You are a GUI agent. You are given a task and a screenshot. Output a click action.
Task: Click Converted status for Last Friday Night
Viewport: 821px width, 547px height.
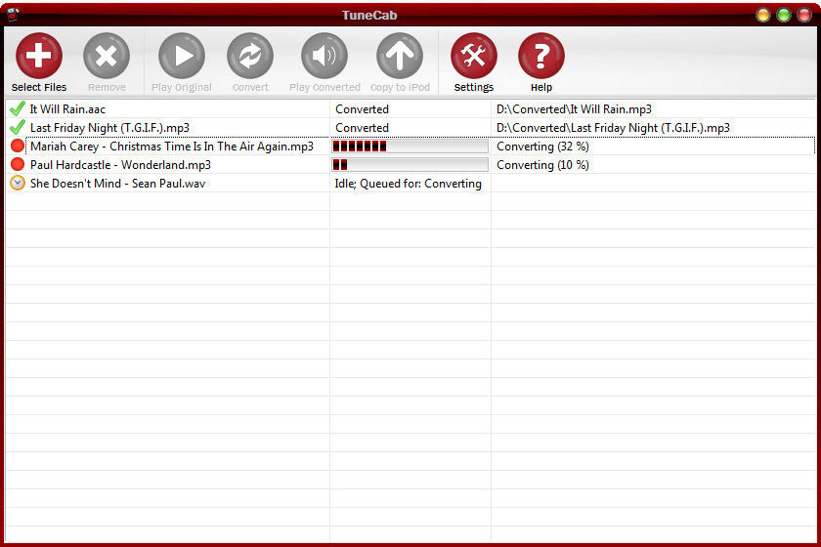click(362, 128)
